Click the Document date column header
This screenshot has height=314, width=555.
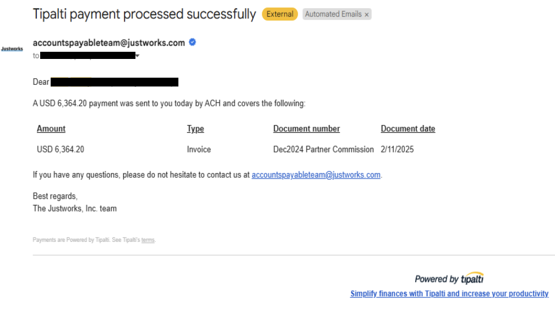[408, 128]
